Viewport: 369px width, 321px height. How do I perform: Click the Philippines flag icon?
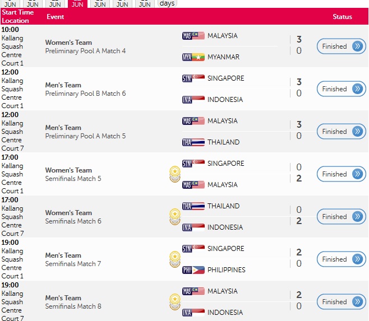pyautogui.click(x=193, y=270)
